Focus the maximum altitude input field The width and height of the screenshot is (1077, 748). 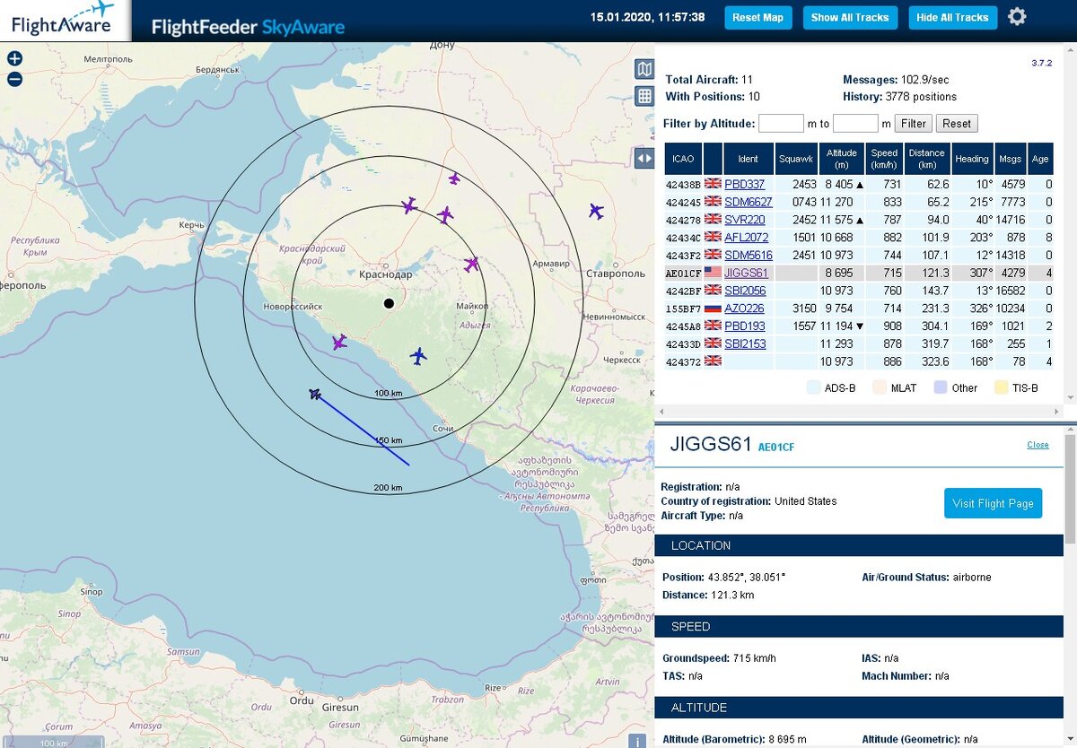[855, 124]
